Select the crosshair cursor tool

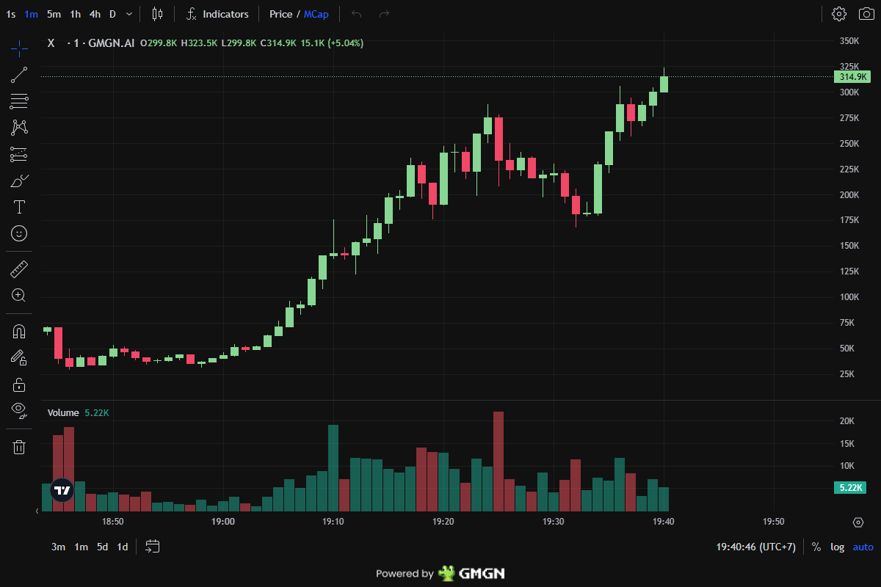click(18, 48)
